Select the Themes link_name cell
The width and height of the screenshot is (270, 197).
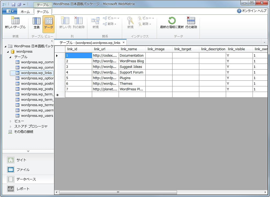(x=132, y=84)
